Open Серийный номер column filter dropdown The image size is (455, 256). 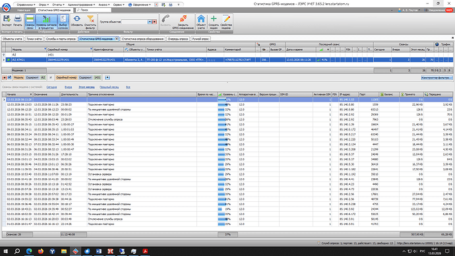pos(91,49)
